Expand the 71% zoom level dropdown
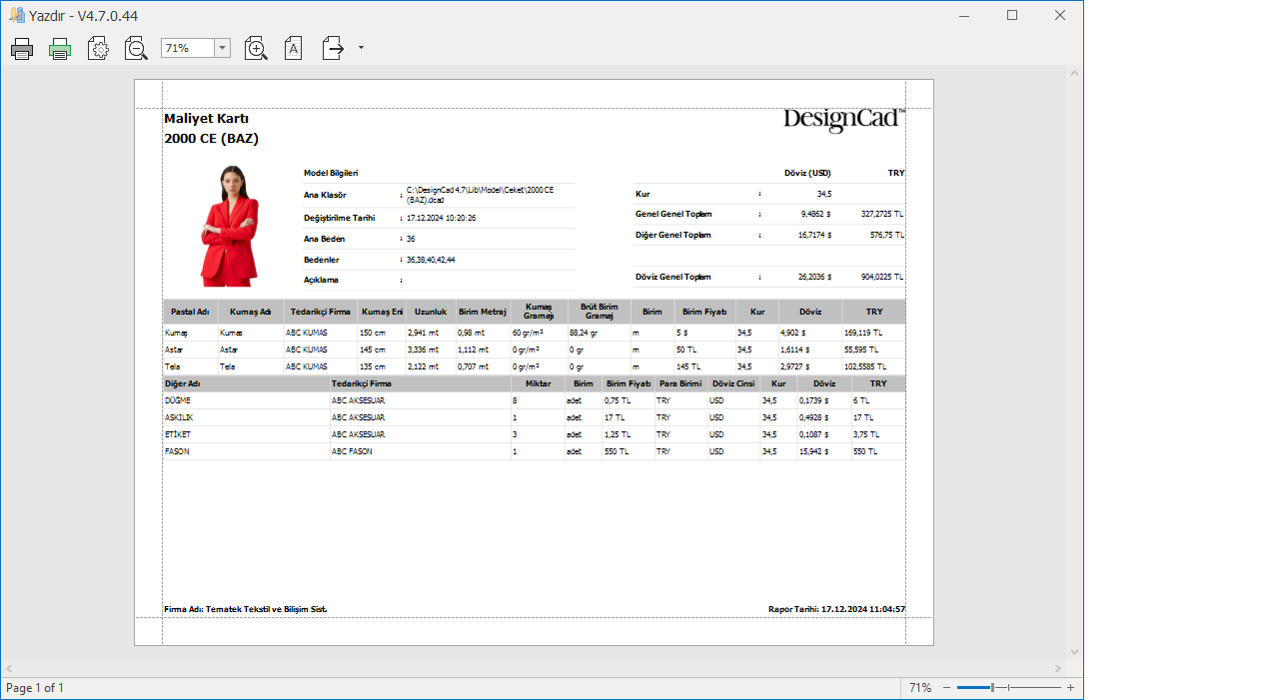 coord(222,48)
